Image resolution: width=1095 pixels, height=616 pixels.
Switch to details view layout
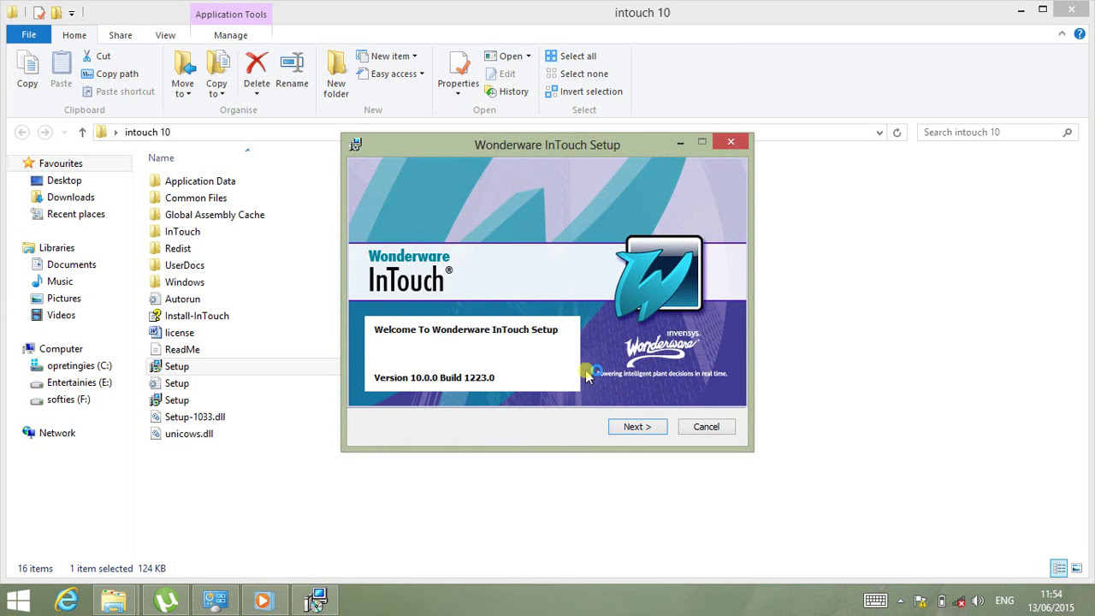click(1059, 568)
